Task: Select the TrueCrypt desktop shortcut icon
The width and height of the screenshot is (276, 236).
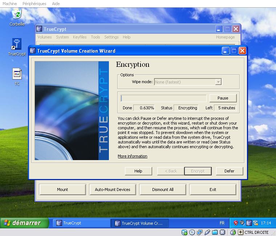Action: 17,44
